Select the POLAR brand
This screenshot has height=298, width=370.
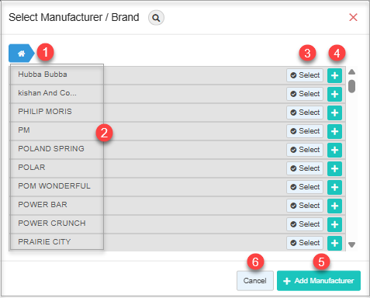(x=305, y=168)
